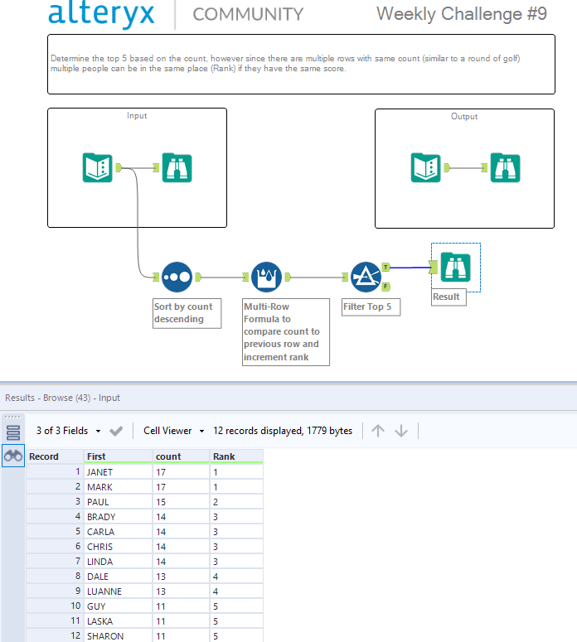Click the Record column header
The width and height of the screenshot is (577, 642).
55,456
